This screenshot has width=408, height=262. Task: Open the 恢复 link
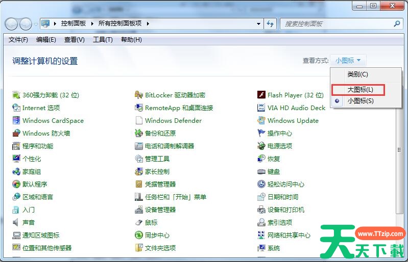pos(274,159)
